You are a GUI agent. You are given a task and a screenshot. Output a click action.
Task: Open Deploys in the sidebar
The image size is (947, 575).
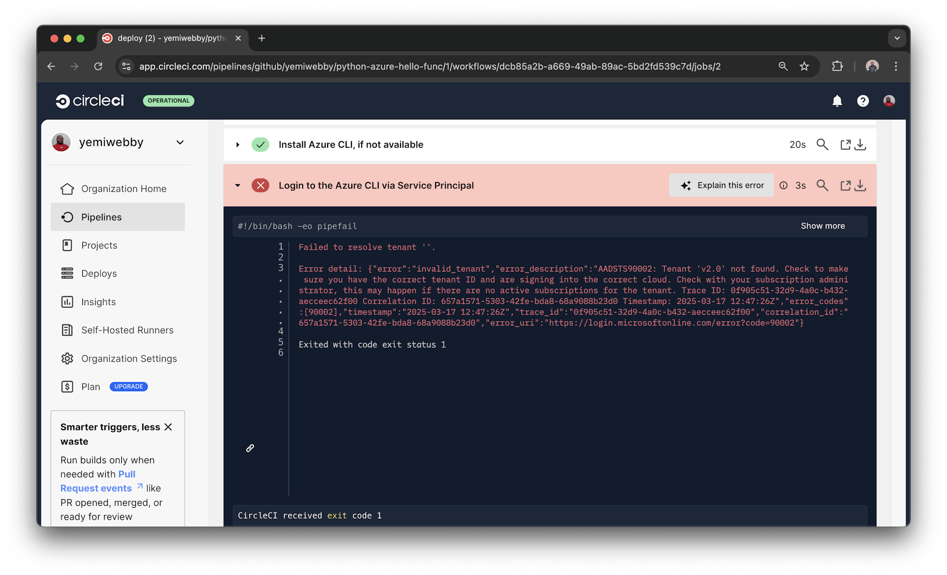[x=98, y=273]
